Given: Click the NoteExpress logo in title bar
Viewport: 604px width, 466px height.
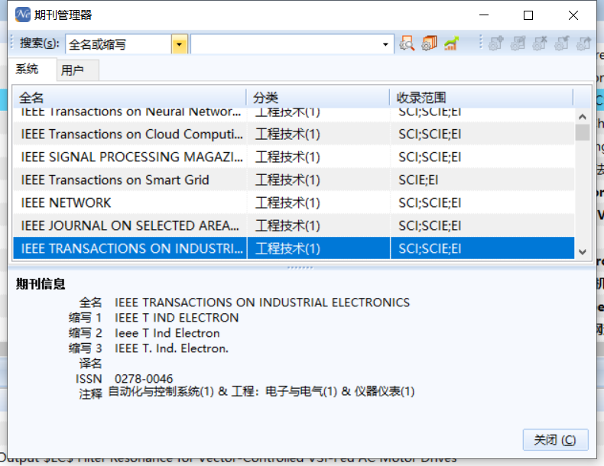Looking at the screenshot, I should 23,15.
